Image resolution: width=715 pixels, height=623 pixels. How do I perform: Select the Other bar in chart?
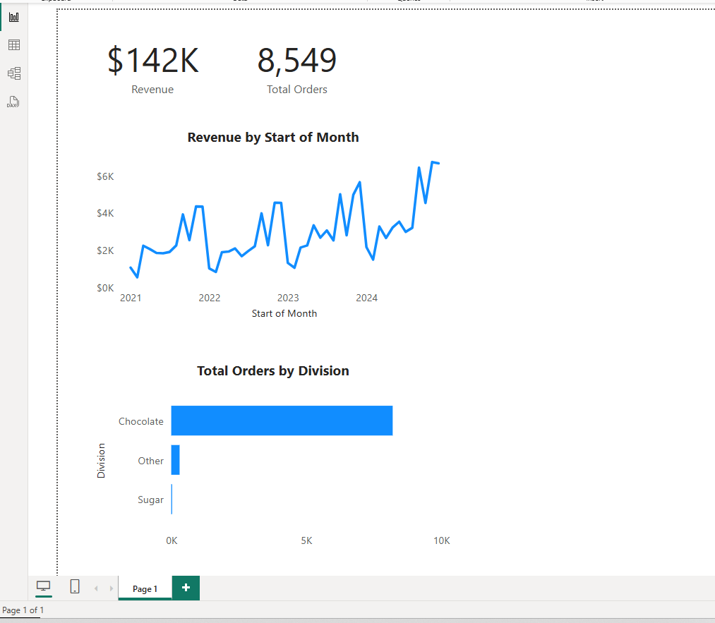click(x=176, y=460)
